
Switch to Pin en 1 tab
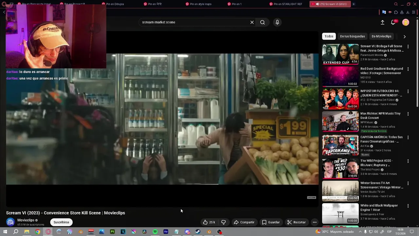coord(236,4)
